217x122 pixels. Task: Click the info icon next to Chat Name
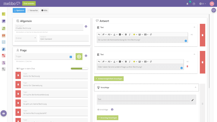click(x=86, y=27)
